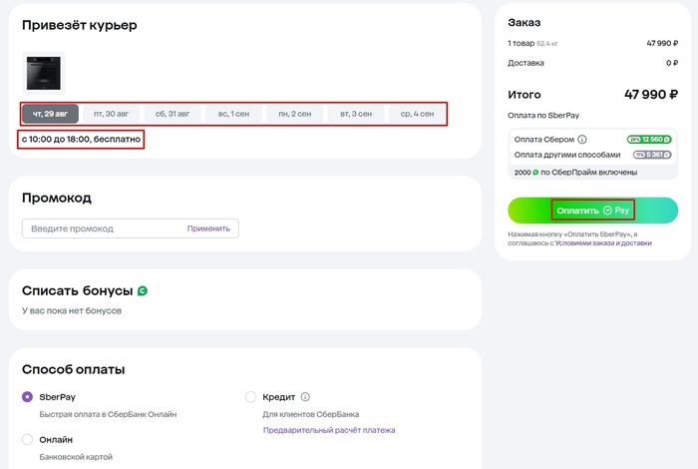Open Условиями заказа и доставки link
This screenshot has height=469, width=698.
pyautogui.click(x=602, y=242)
